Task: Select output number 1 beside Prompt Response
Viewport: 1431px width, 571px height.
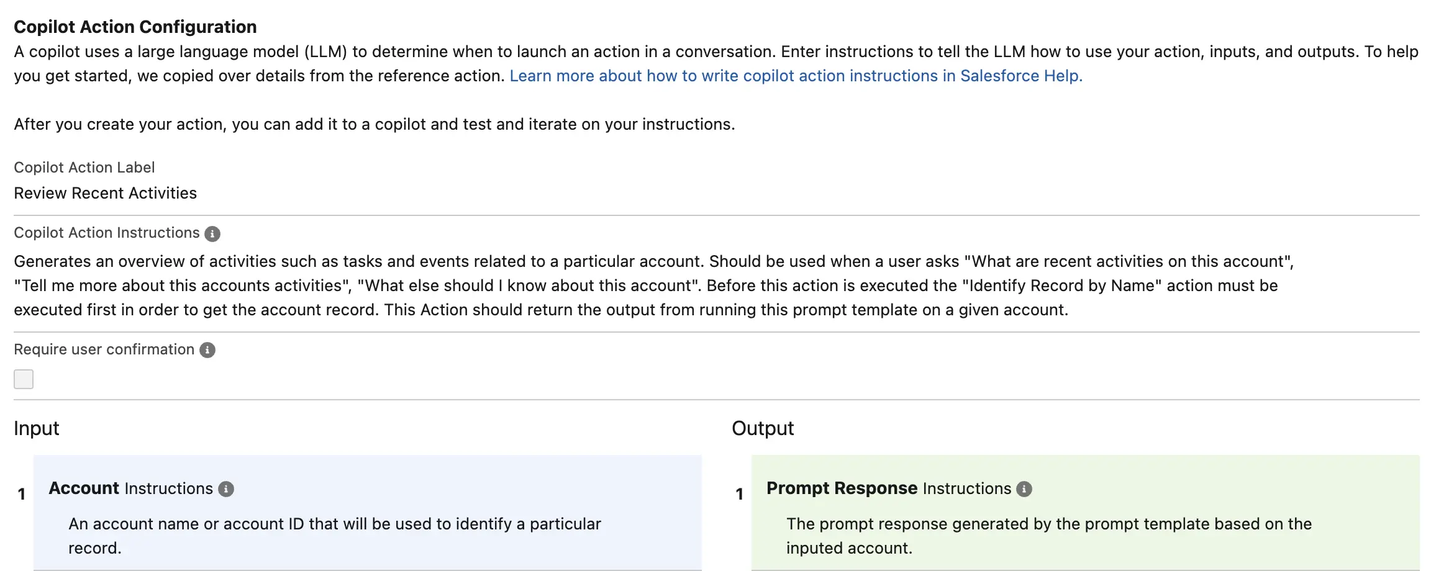Action: (x=739, y=494)
